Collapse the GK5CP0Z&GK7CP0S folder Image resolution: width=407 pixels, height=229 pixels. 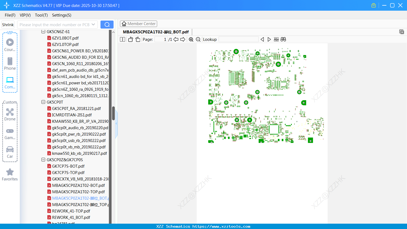point(43,160)
